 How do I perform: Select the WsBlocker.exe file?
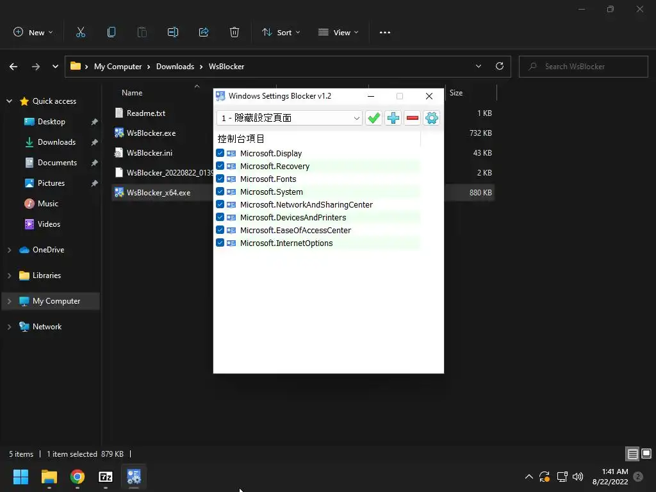tap(151, 133)
